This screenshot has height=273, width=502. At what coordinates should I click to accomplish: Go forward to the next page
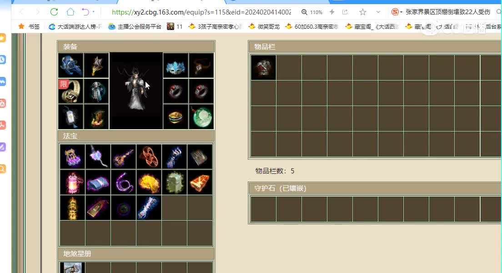pos(38,12)
